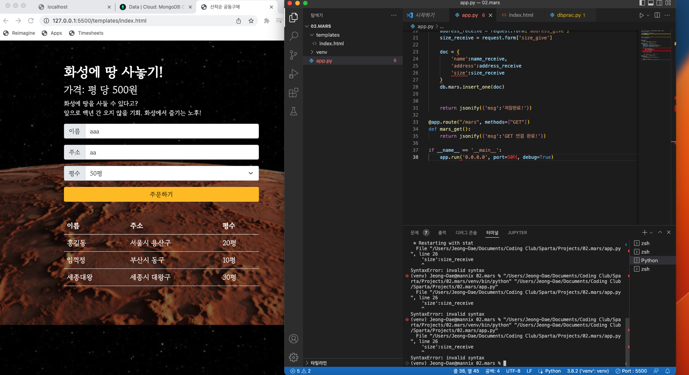Open the Extensions view
689x375 pixels.
[x=294, y=92]
